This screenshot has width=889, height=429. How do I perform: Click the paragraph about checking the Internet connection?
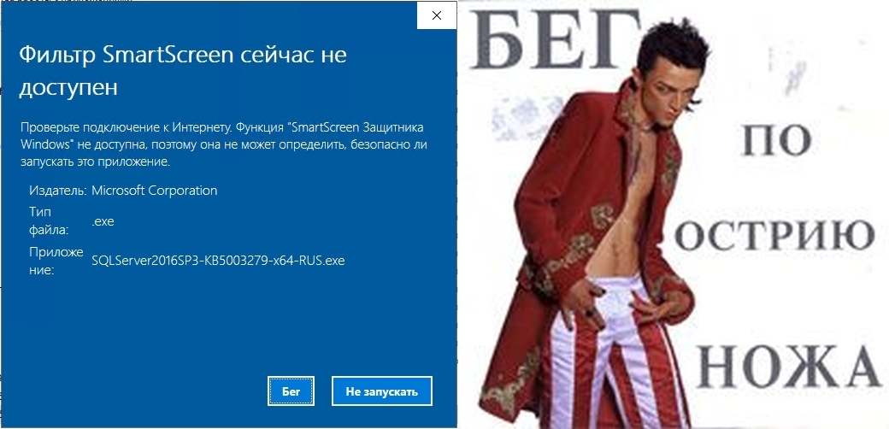[223, 144]
